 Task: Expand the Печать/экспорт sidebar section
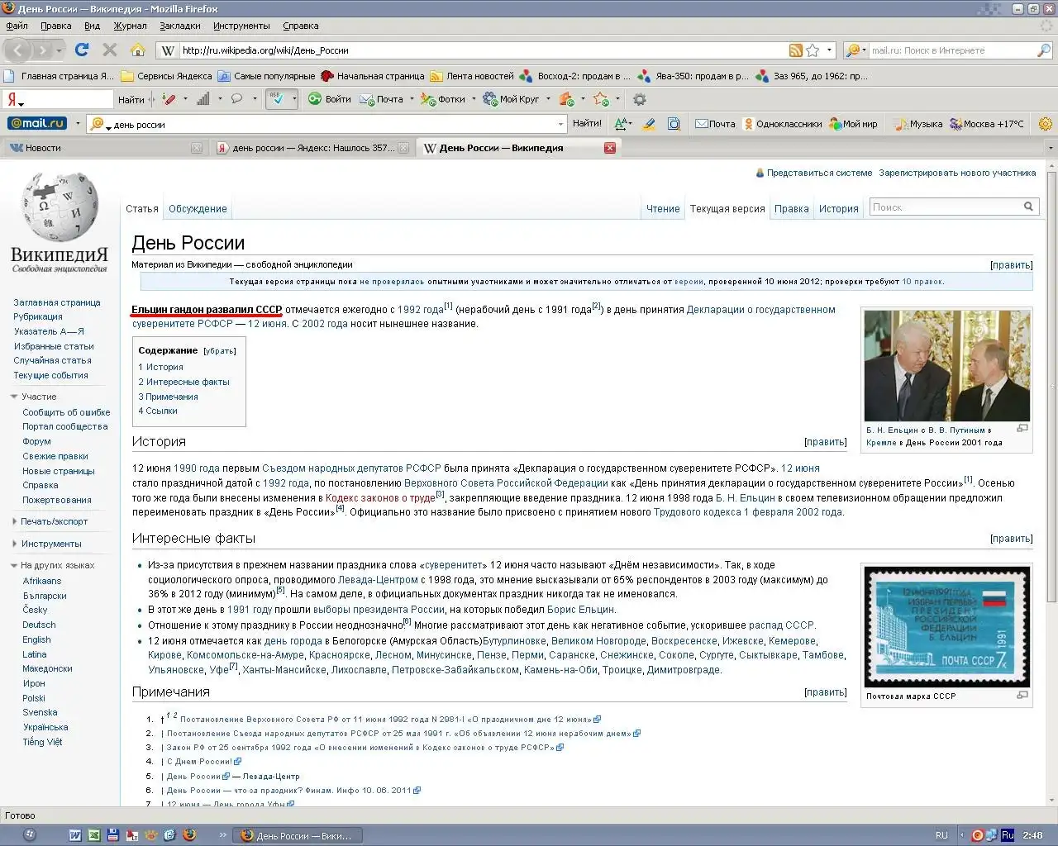15,521
